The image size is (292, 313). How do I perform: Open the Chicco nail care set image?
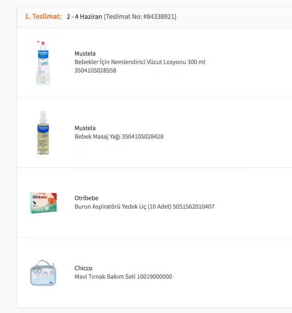pyautogui.click(x=43, y=273)
